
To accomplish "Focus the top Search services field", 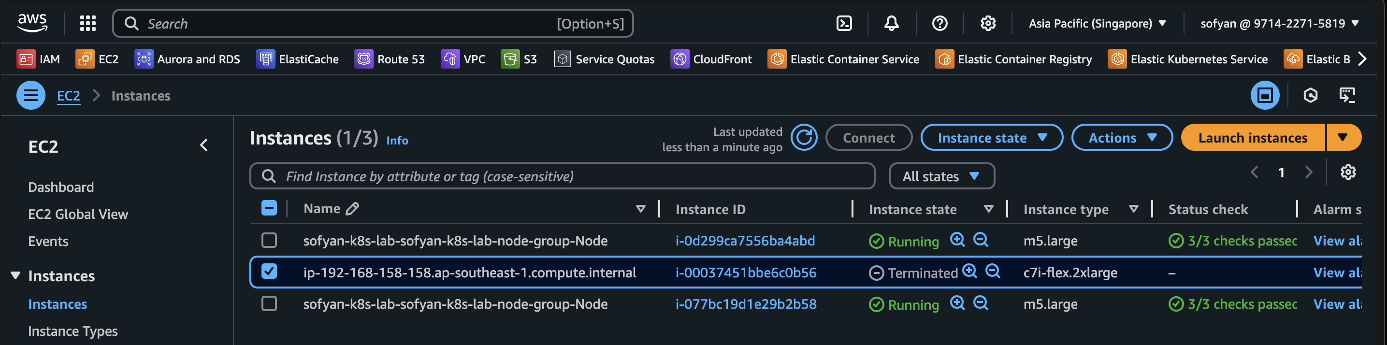I will point(373,23).
